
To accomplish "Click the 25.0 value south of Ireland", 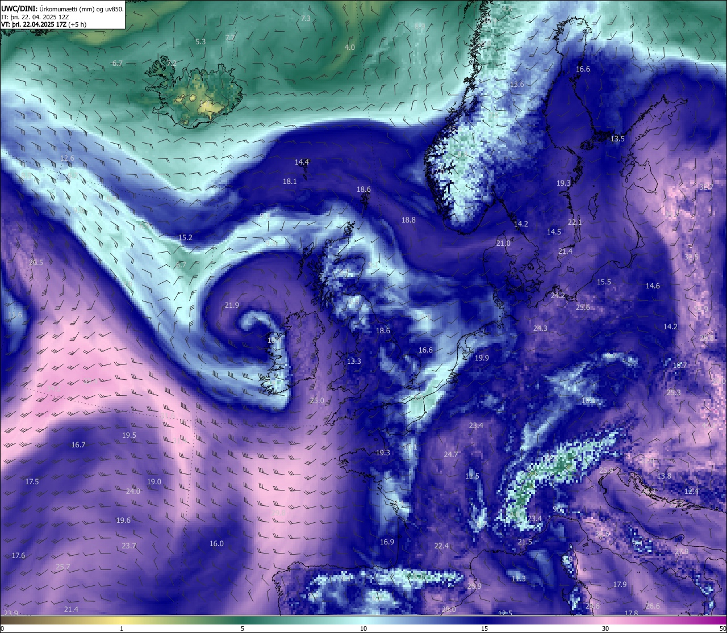I will click(317, 401).
